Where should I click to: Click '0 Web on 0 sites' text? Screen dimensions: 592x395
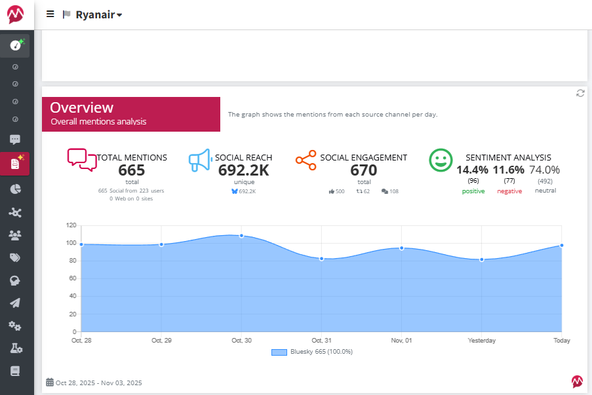(x=131, y=199)
